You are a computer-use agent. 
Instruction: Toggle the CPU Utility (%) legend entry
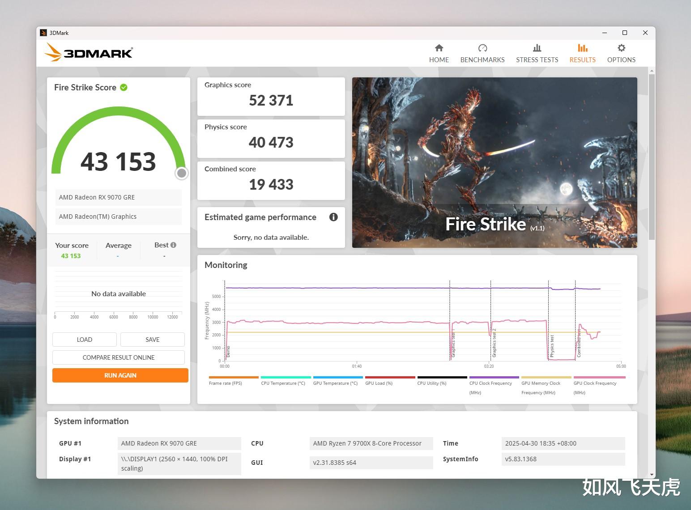442,380
